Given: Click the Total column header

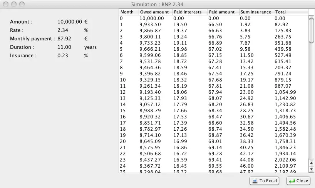Looking at the screenshot, I should click(x=291, y=12).
